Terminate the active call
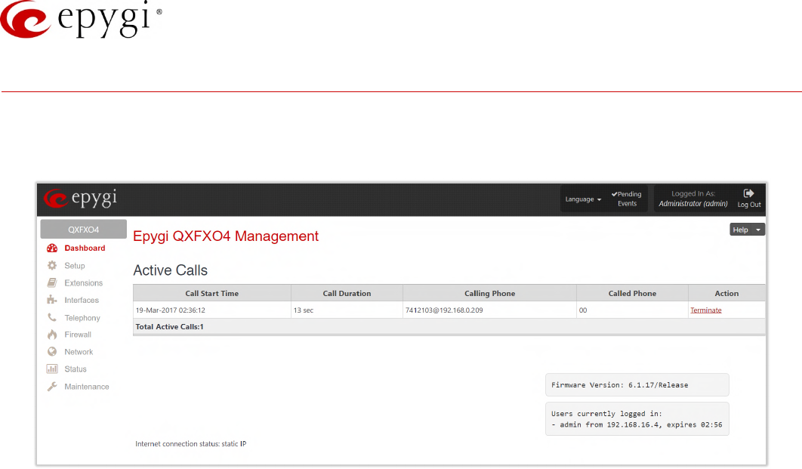Screen dimensions: 802x469 pos(706,310)
